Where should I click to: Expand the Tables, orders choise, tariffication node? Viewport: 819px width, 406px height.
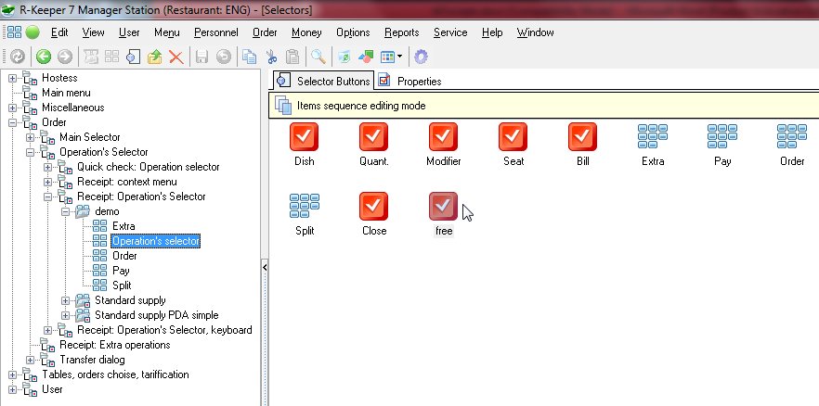pyautogui.click(x=13, y=374)
